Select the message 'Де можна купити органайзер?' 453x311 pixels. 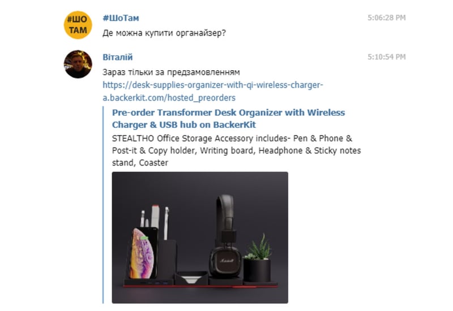click(x=164, y=33)
